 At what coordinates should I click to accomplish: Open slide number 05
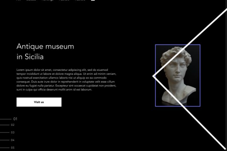13,148
